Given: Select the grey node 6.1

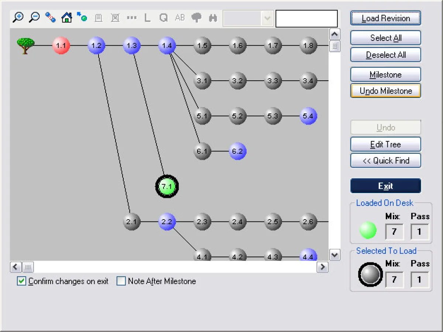Looking at the screenshot, I should 202,151.
